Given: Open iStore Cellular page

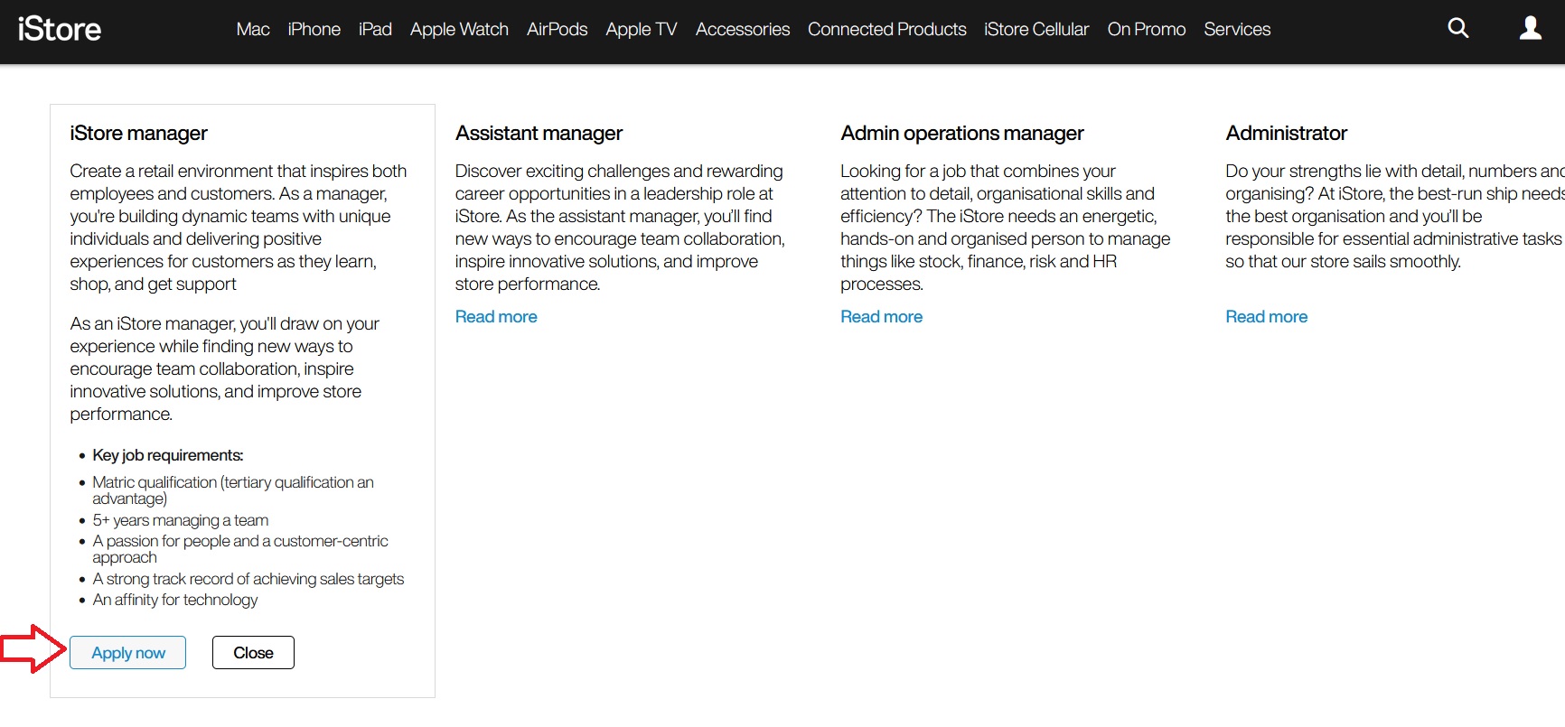Looking at the screenshot, I should click(1036, 29).
